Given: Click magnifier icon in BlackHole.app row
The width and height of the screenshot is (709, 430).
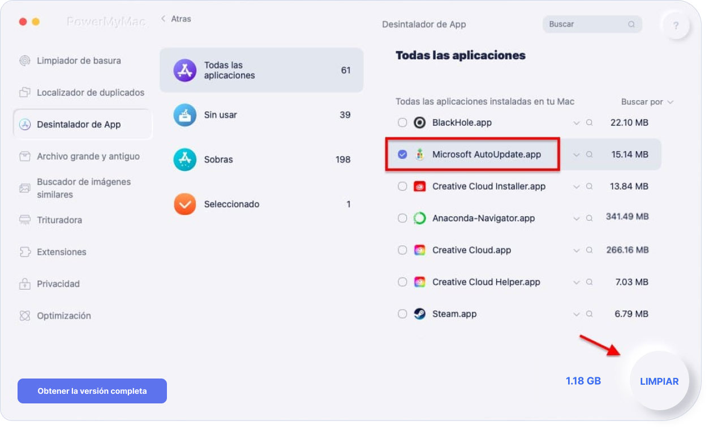Looking at the screenshot, I should pyautogui.click(x=589, y=123).
